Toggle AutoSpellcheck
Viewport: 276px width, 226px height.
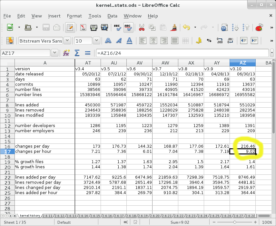(x=128, y=28)
